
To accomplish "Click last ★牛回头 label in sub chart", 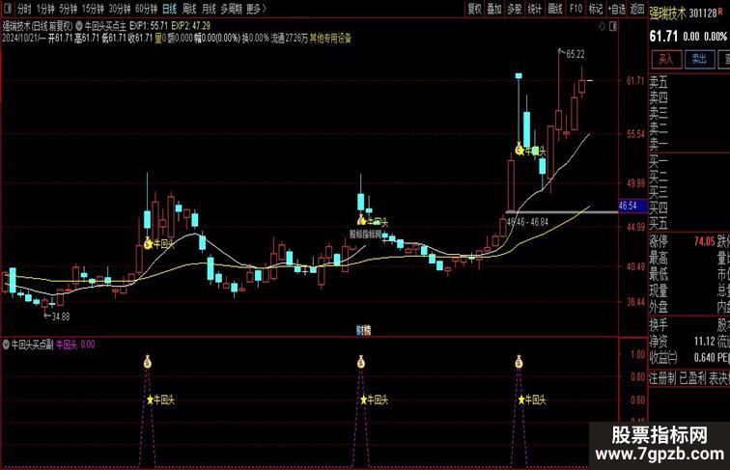I will pos(532,400).
